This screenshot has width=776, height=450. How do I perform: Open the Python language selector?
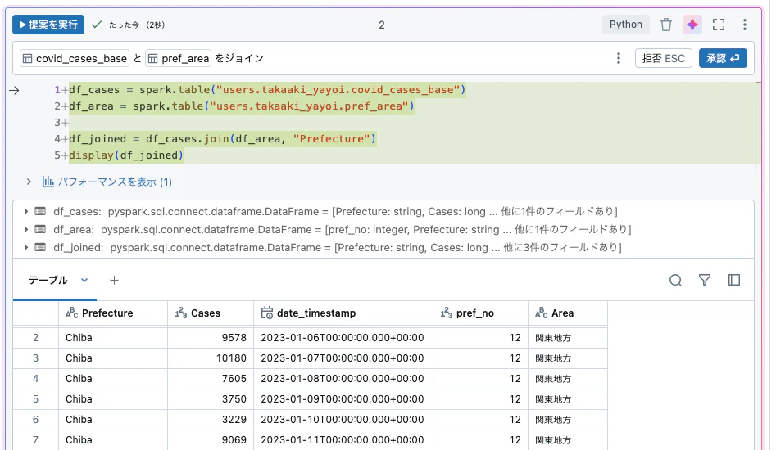(625, 25)
